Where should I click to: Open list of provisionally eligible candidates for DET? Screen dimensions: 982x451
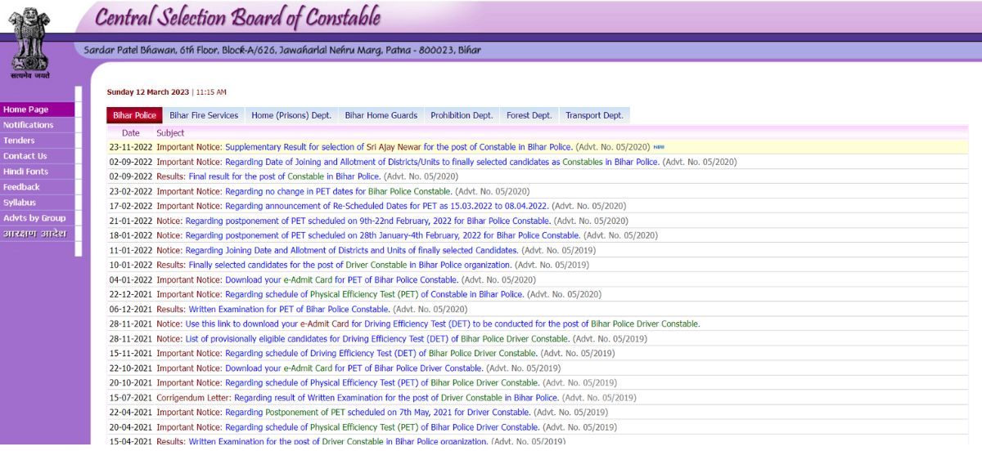[376, 338]
